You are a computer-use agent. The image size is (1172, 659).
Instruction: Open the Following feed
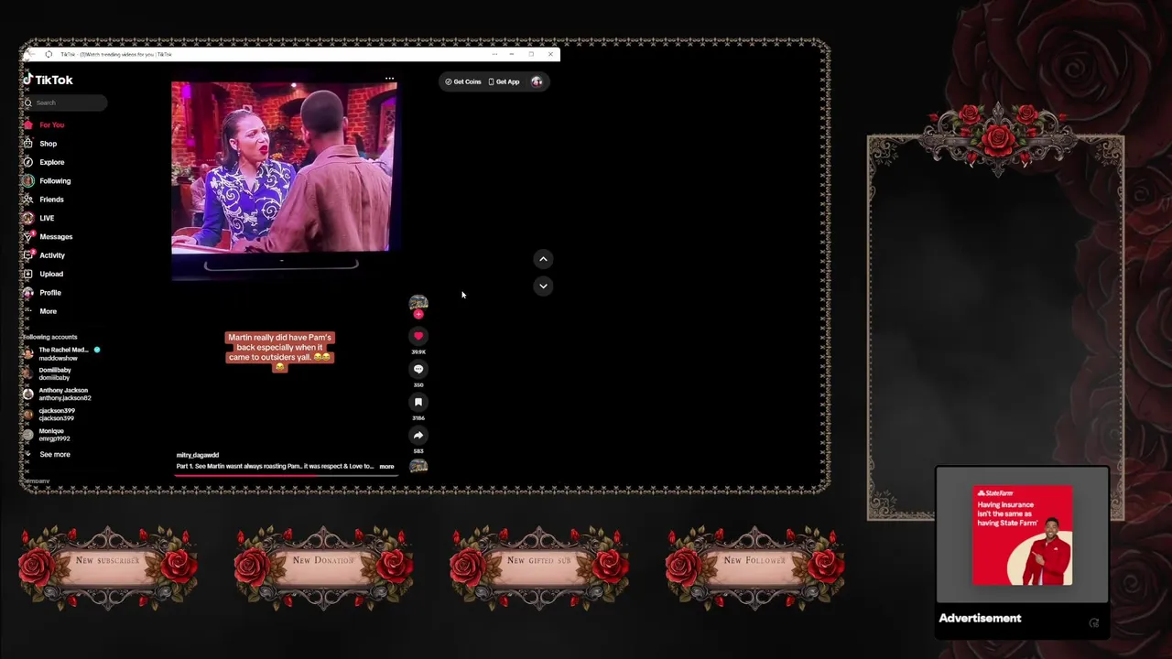click(x=47, y=180)
